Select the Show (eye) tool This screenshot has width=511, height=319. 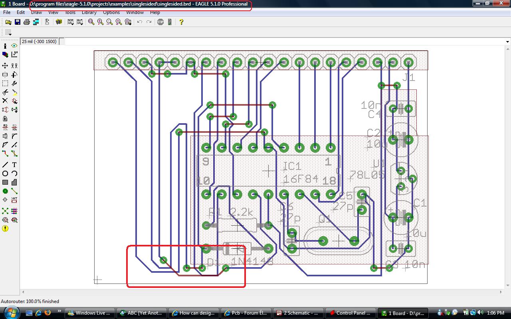[14, 46]
